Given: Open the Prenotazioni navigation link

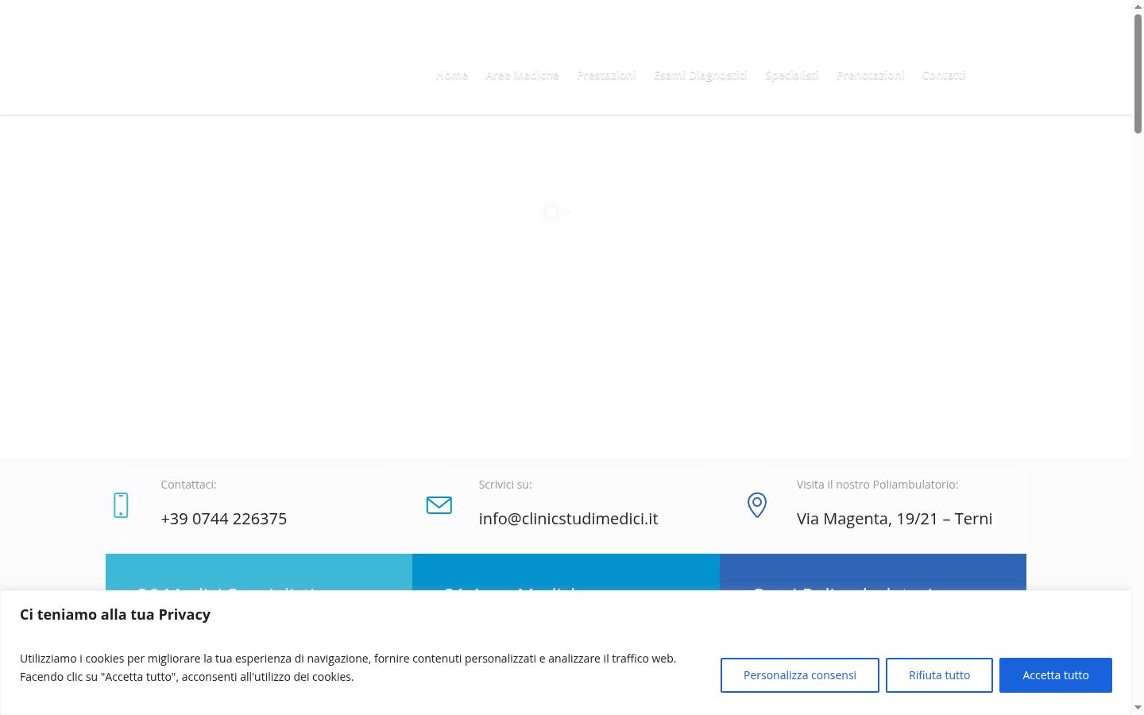Looking at the screenshot, I should pos(871,75).
